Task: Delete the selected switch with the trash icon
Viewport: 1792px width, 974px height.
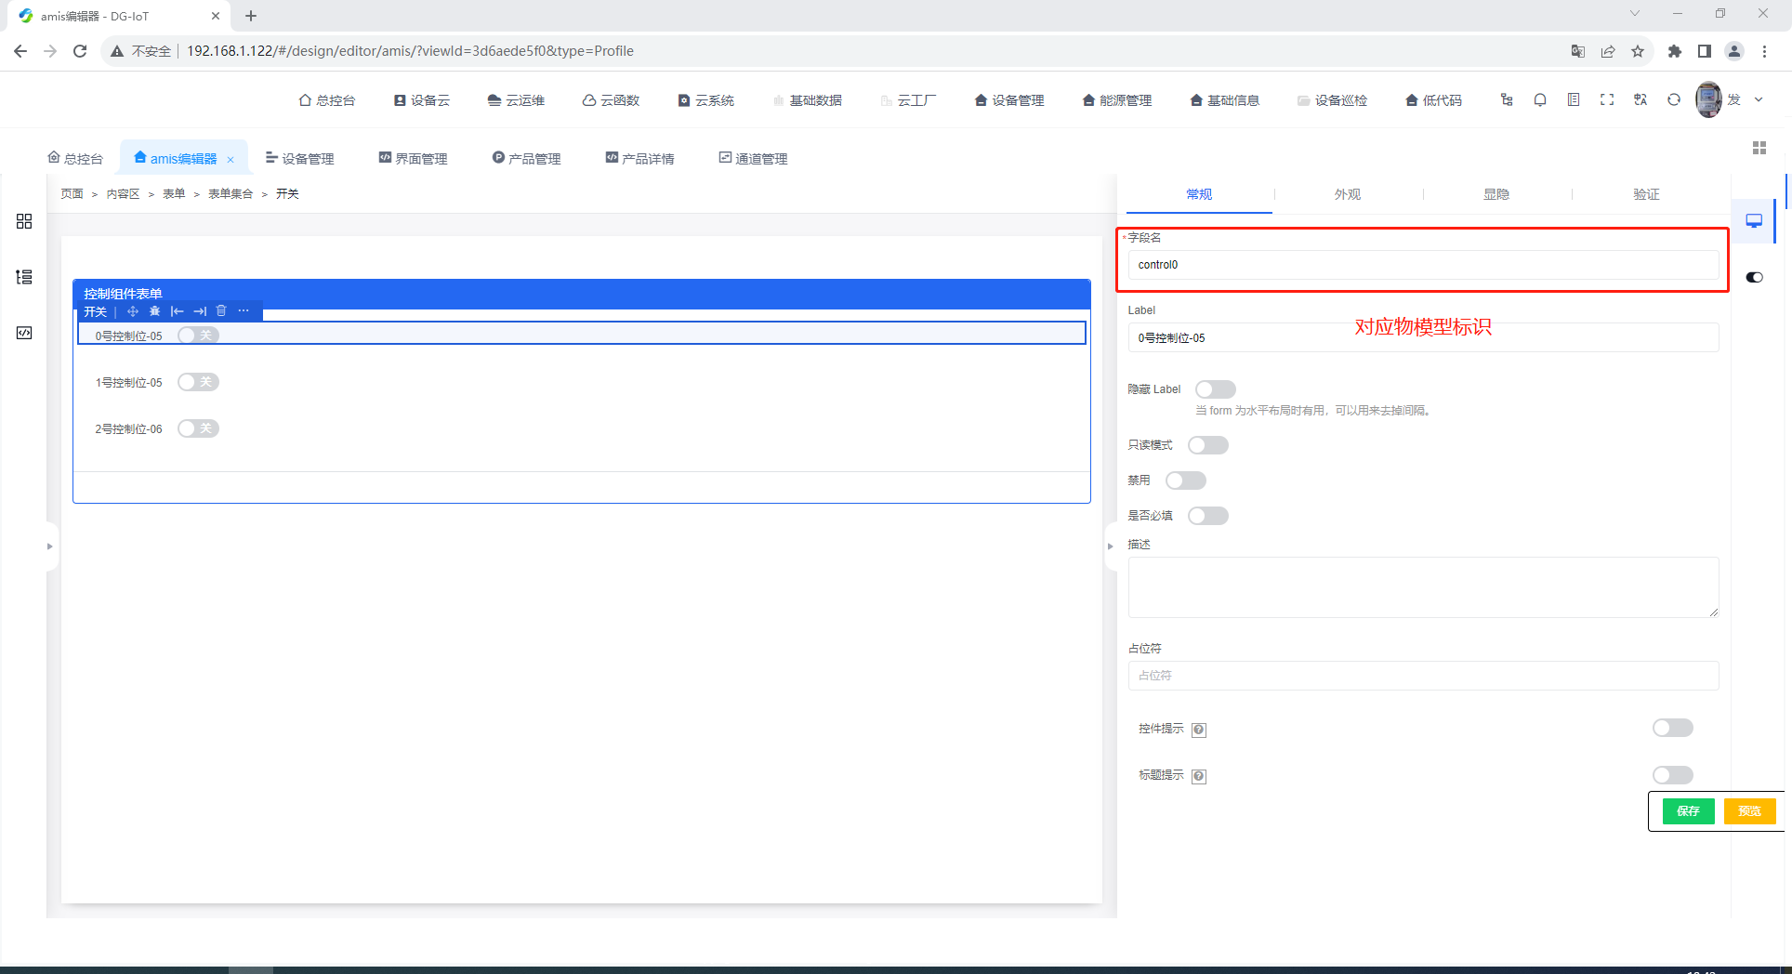Action: point(221,311)
